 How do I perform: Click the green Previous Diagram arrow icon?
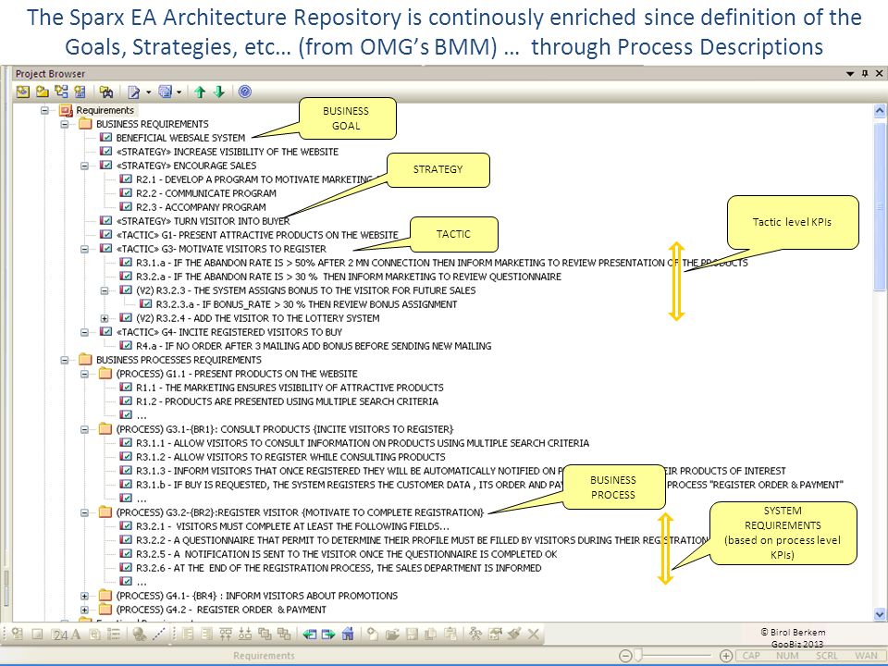[309, 635]
